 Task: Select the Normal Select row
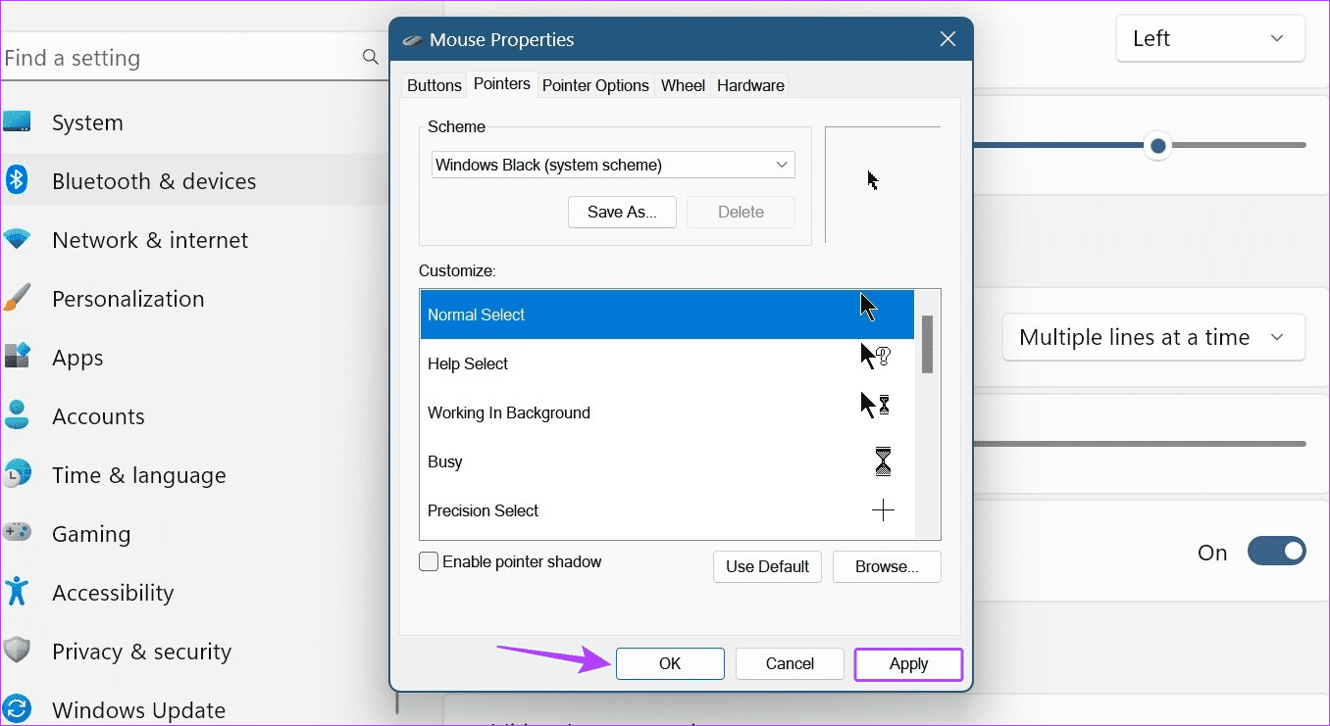(667, 315)
